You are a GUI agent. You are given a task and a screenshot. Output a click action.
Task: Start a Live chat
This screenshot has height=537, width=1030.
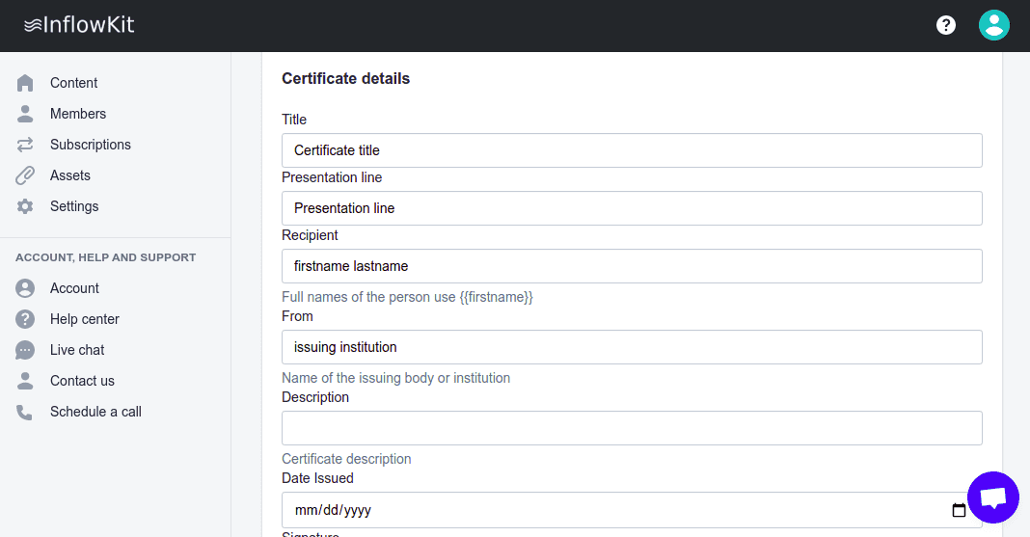(77, 350)
